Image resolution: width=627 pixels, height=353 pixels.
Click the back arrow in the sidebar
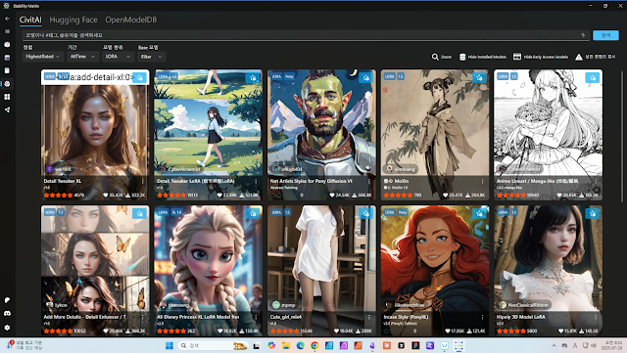click(x=7, y=19)
